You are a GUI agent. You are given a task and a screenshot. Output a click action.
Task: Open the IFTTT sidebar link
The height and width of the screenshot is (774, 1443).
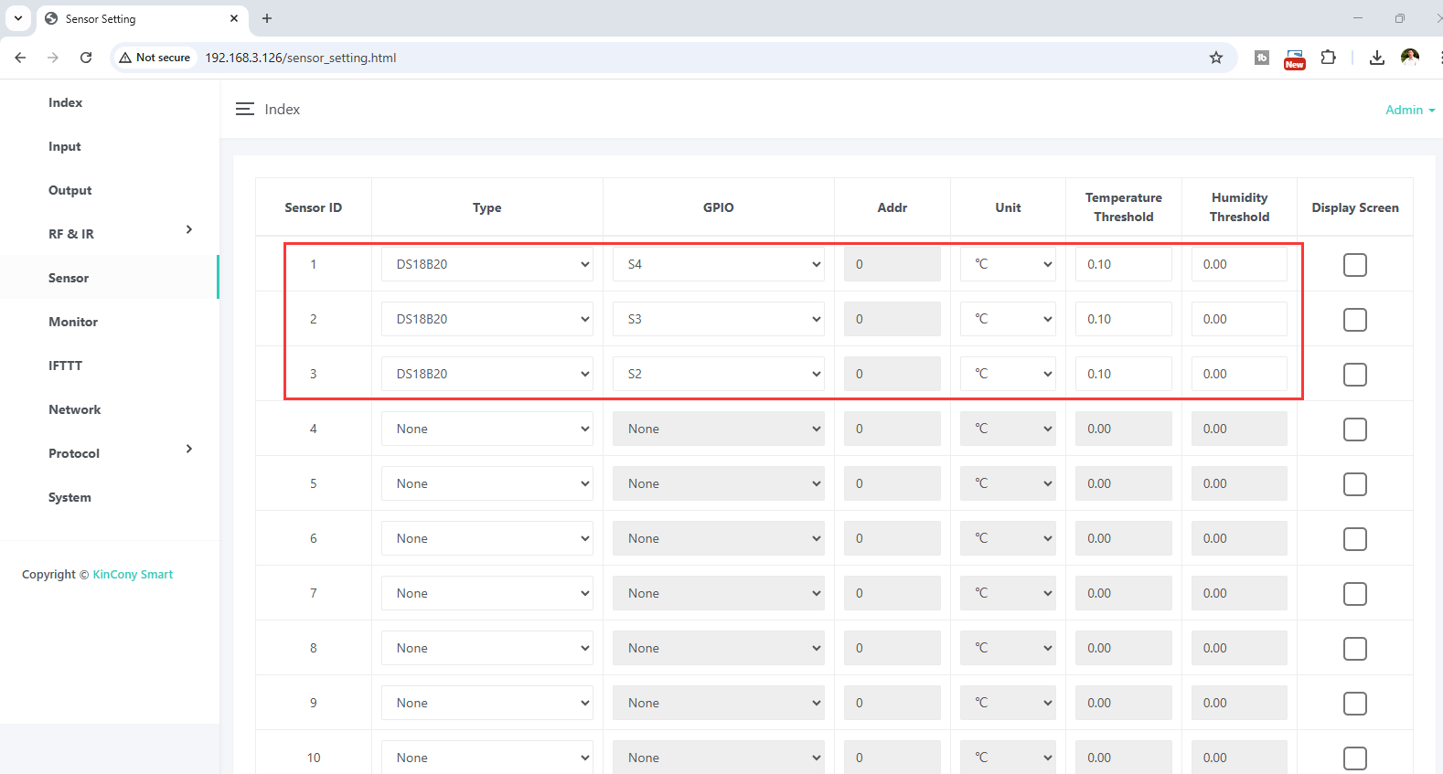(x=65, y=366)
